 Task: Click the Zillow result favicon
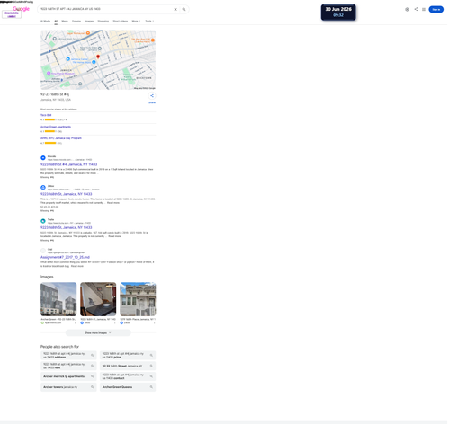pyautogui.click(x=43, y=188)
